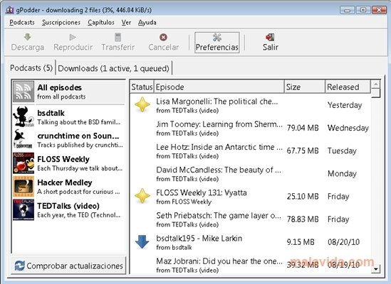Switch to the Downloads tab
This screenshot has height=284, width=391.
[114, 68]
